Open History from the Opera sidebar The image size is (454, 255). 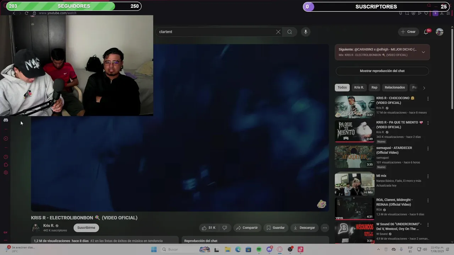click(6, 157)
